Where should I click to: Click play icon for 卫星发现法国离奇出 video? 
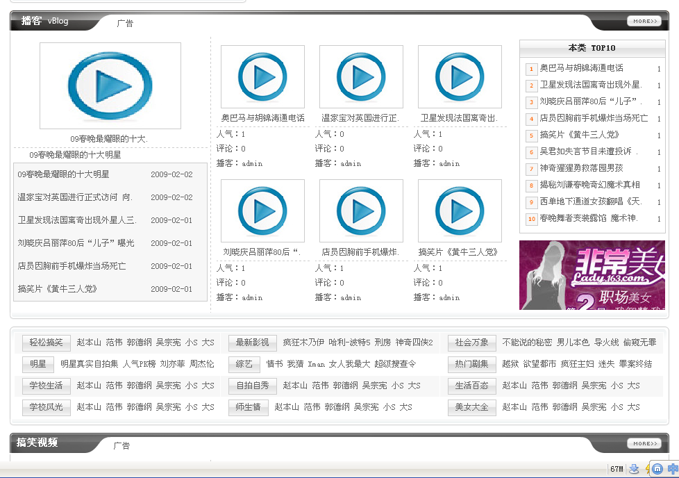(460, 76)
